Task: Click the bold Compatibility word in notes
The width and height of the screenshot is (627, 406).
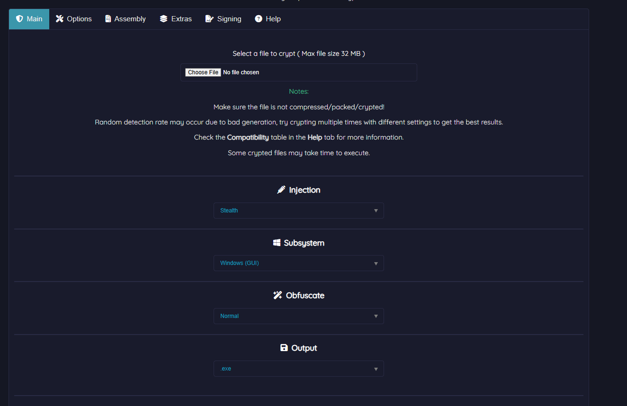Action: click(x=248, y=137)
